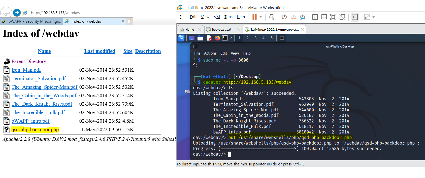This screenshot has width=425, height=178.
Task: Open Terminator_Salvation.pdf link
Action: (x=39, y=78)
